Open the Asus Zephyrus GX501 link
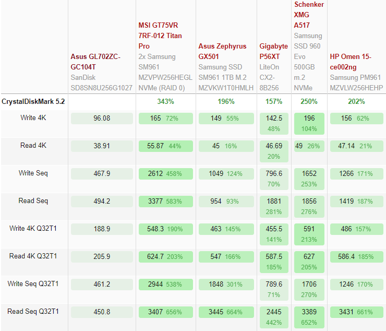Screen dimensions: 386x331 pos(222,51)
